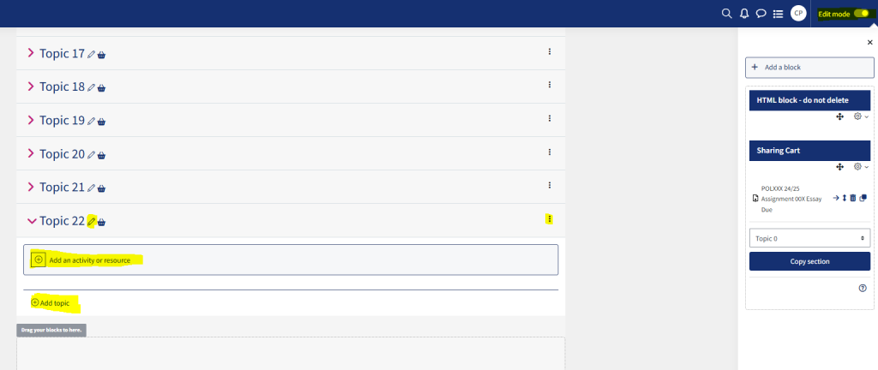The image size is (878, 370).
Task: Click the Add topic link
Action: (x=51, y=303)
